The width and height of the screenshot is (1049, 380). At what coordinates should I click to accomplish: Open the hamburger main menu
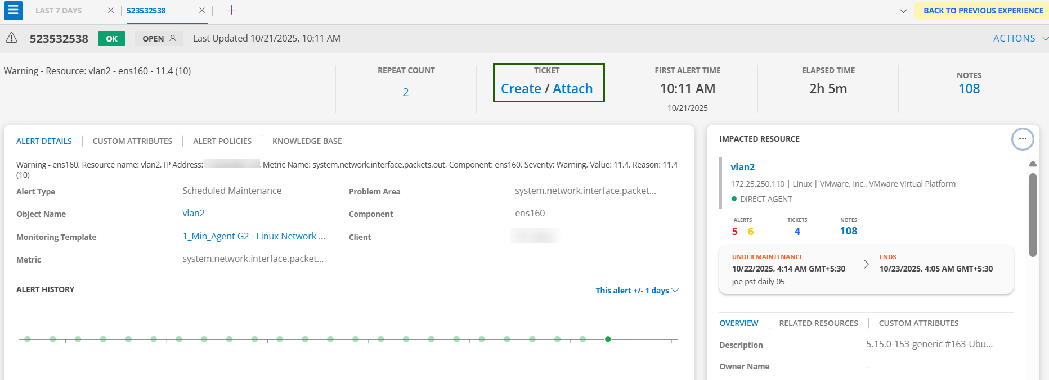(13, 11)
